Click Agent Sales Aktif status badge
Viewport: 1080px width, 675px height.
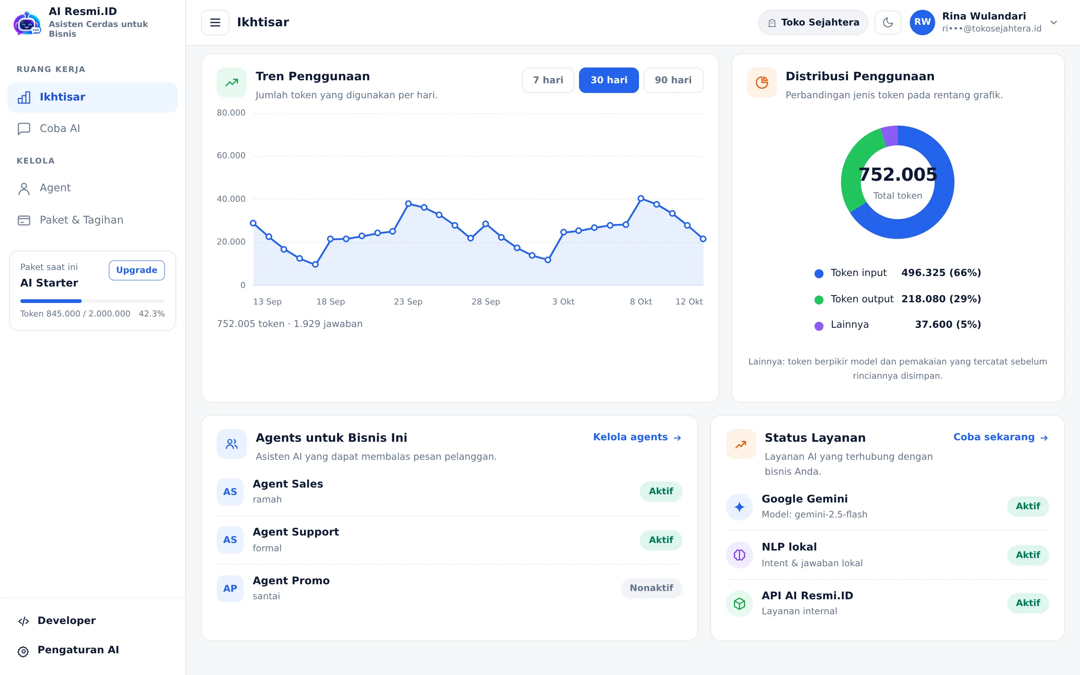point(661,491)
